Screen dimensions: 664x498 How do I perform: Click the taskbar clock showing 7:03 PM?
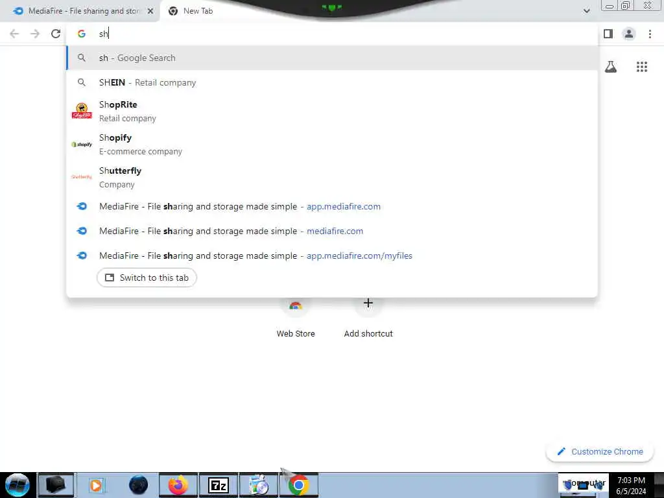coord(631,485)
